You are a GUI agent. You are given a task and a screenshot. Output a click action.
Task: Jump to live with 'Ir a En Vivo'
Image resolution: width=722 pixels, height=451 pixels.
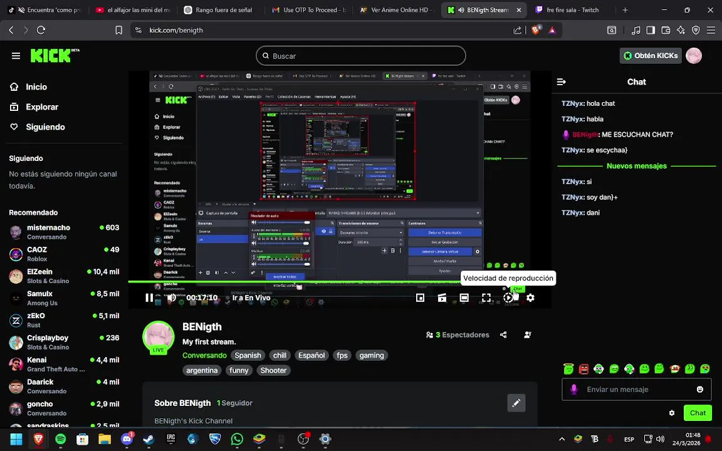tap(251, 298)
